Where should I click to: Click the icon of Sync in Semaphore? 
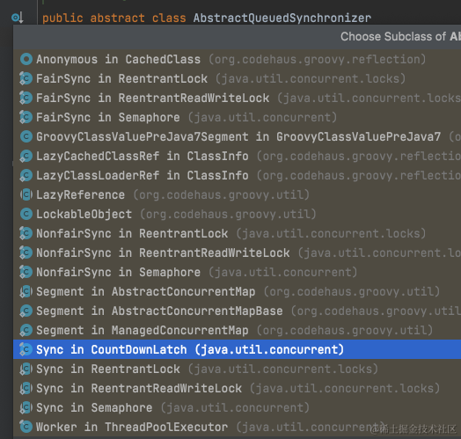tap(26, 408)
